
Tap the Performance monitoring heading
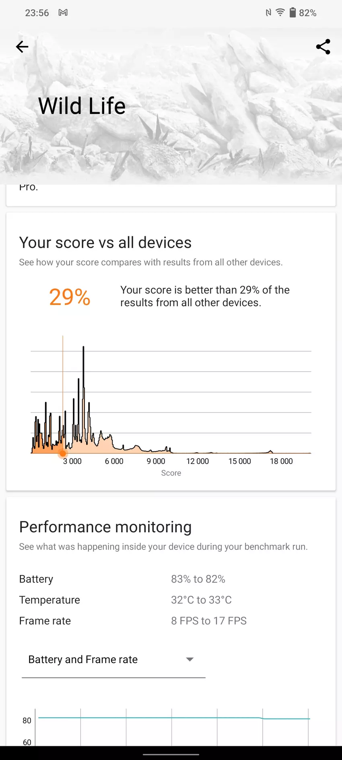105,527
